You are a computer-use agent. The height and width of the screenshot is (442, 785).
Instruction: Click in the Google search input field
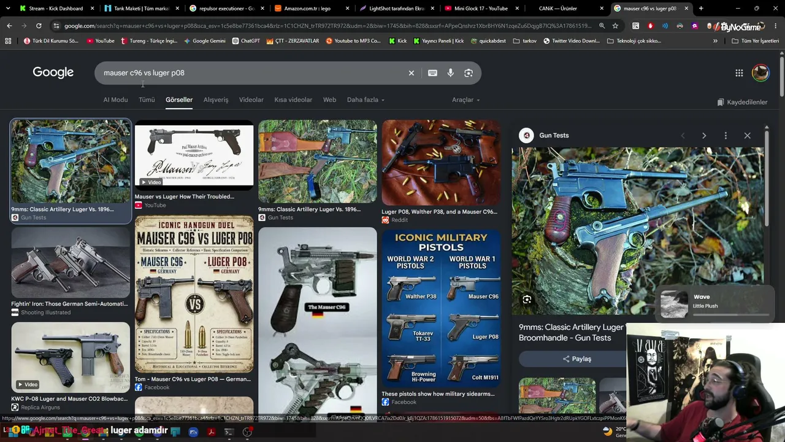point(251,73)
